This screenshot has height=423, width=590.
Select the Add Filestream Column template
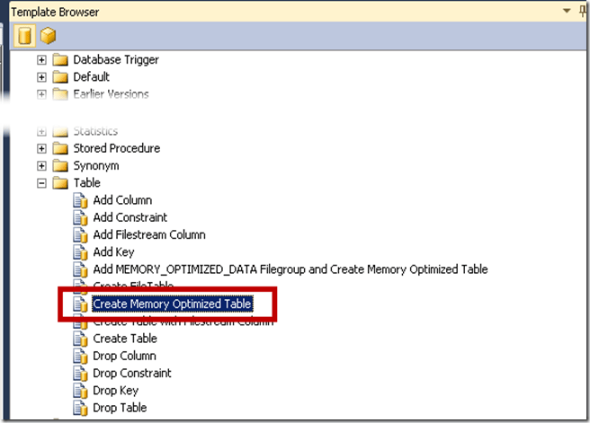(149, 235)
